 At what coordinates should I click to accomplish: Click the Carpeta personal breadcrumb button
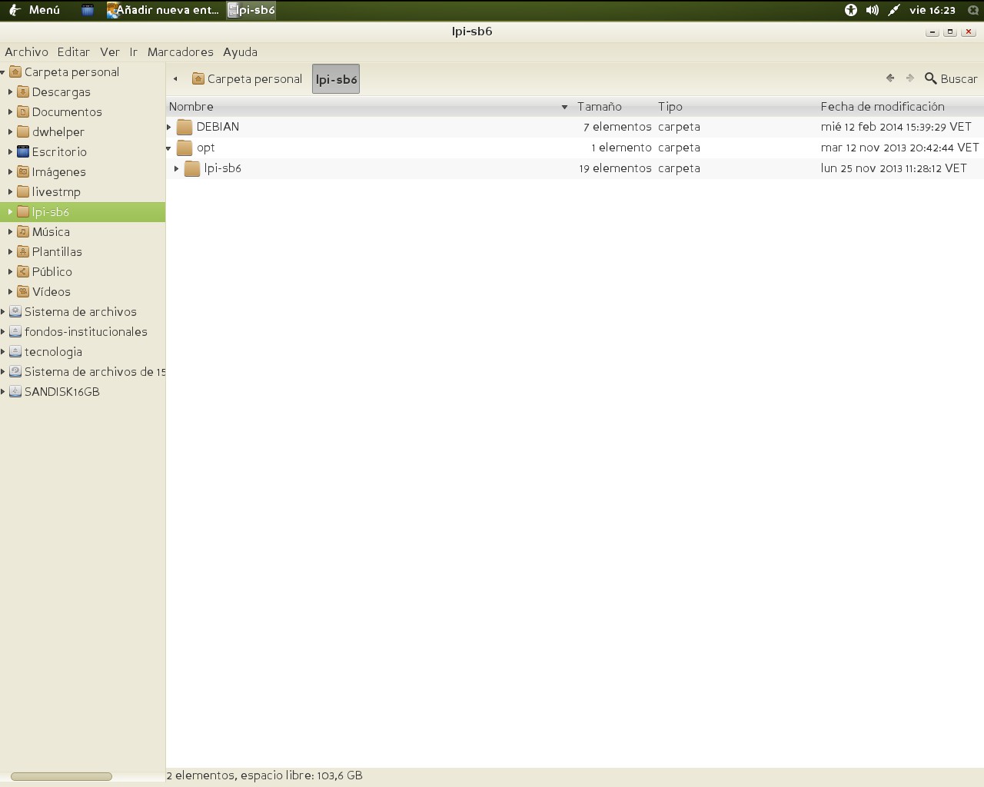[x=248, y=79]
